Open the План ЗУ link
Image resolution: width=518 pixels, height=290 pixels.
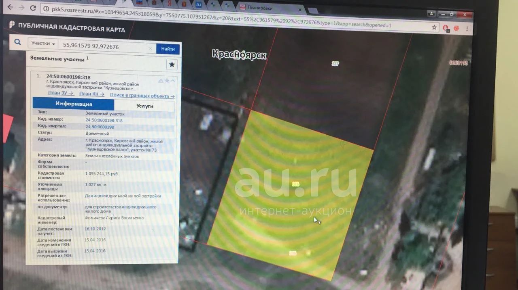[61, 93]
